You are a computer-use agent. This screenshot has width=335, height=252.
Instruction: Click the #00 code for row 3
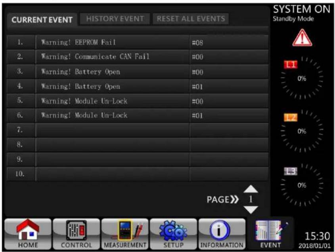click(x=197, y=72)
